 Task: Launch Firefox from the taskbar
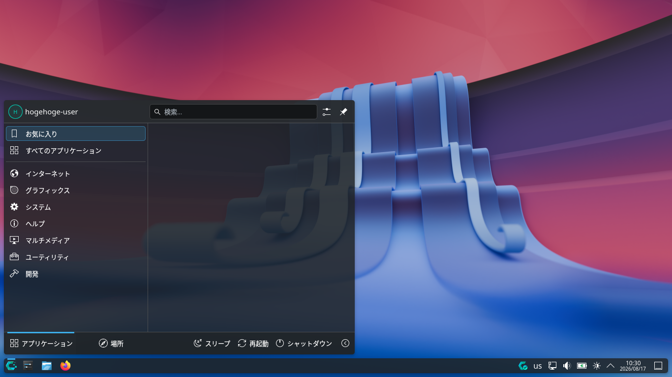[x=65, y=366]
